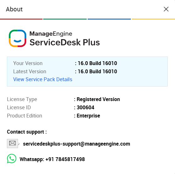Click the License Type label
The height and width of the screenshot is (174, 175).
[22, 99]
